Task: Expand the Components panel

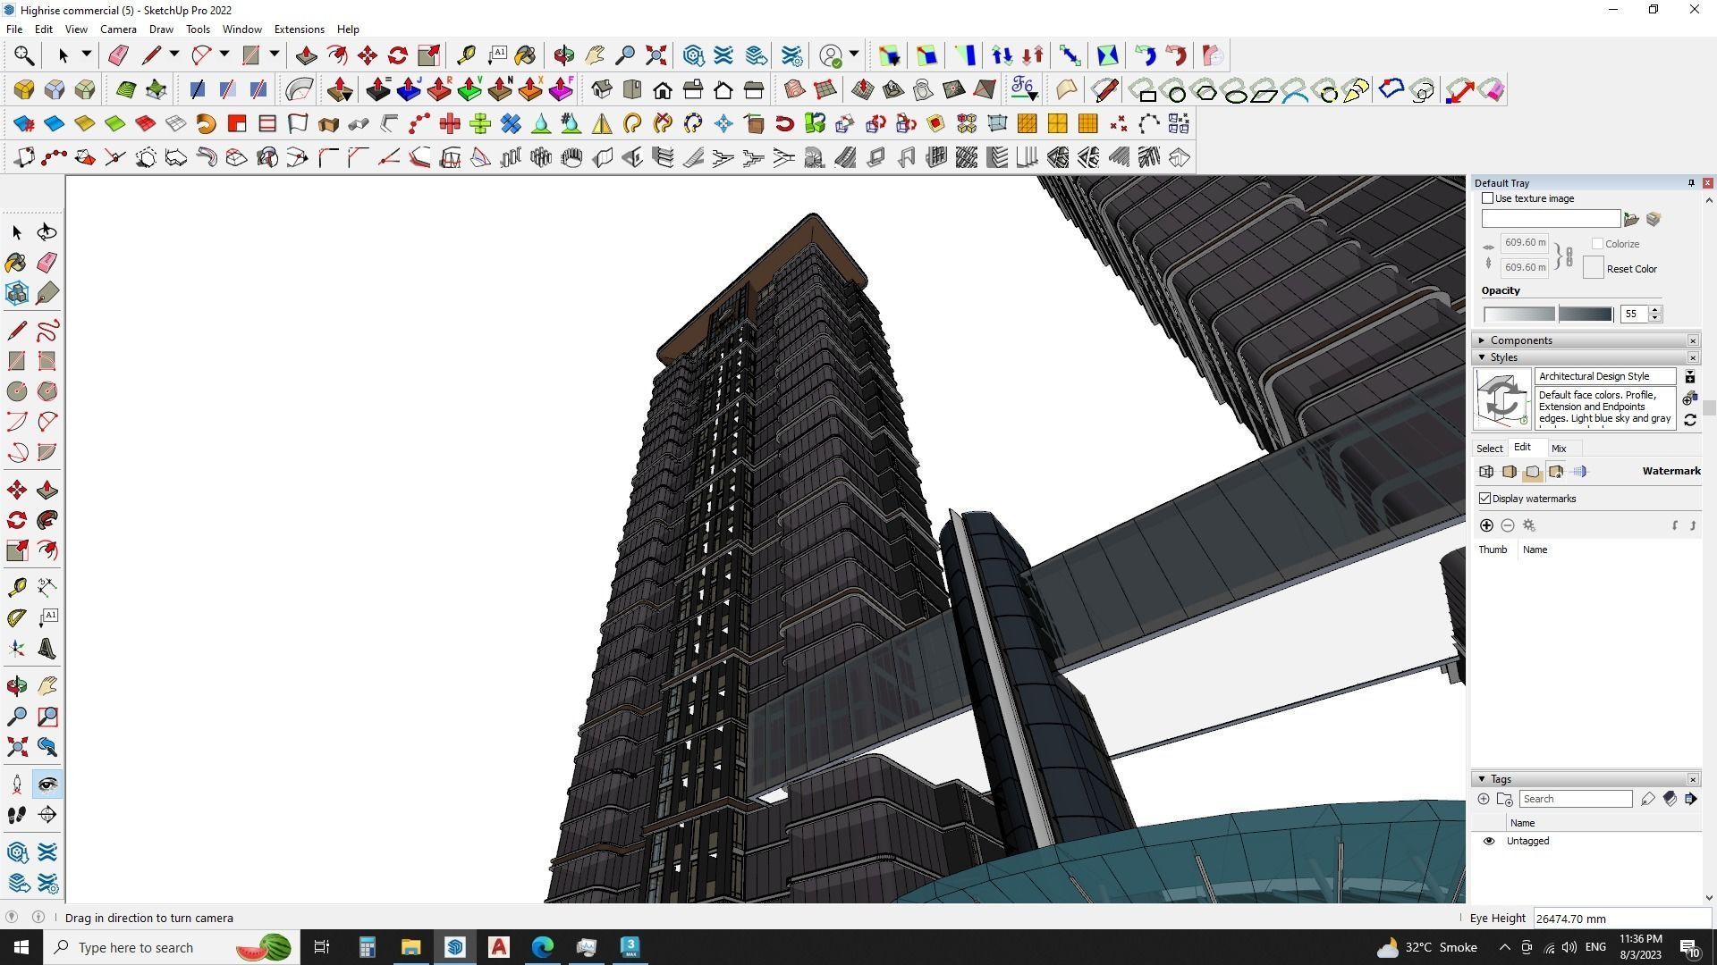Action: (1482, 340)
